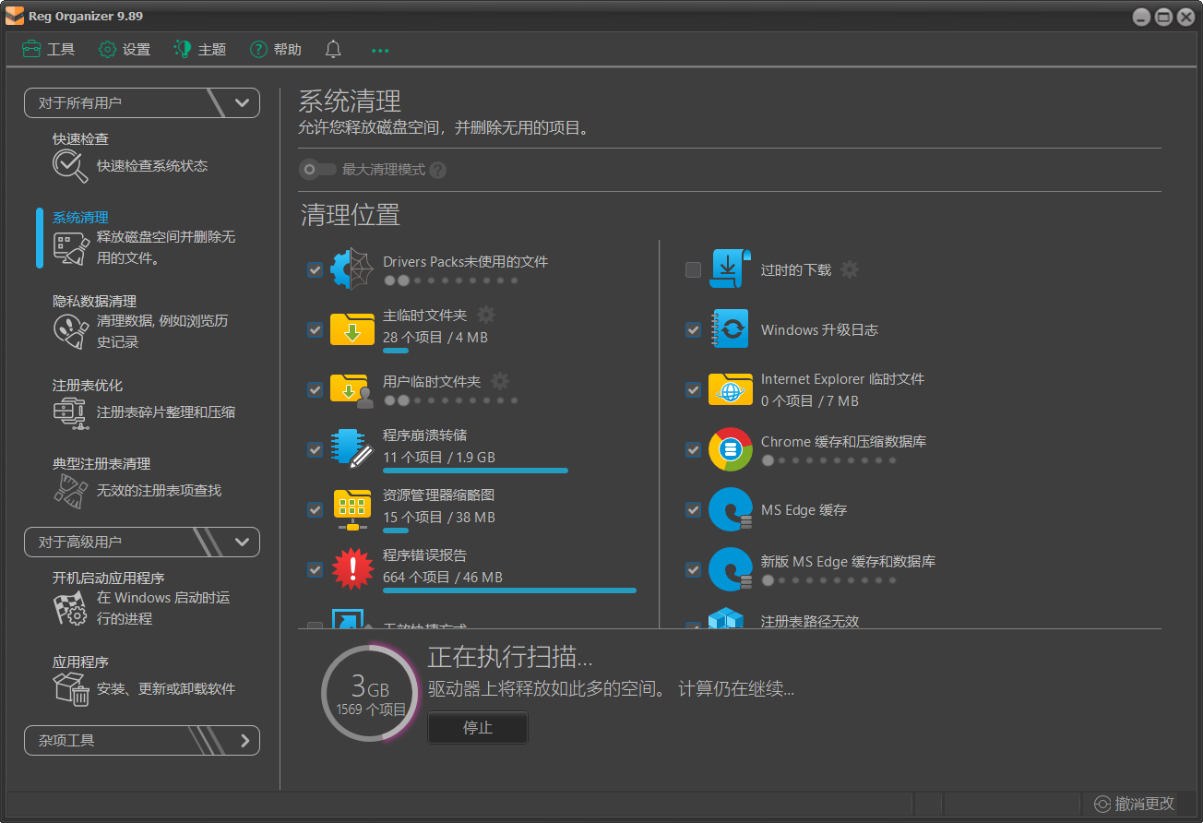Uncheck Internet Explorer 临时文件 checkbox
1203x823 pixels.
pyautogui.click(x=693, y=389)
